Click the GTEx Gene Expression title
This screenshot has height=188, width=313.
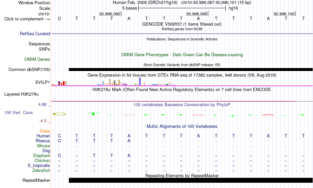point(182,75)
